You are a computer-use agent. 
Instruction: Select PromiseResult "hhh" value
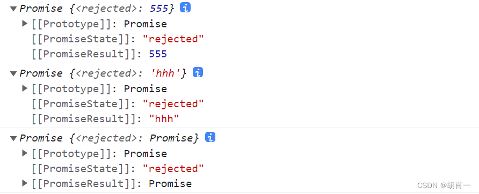(163, 119)
